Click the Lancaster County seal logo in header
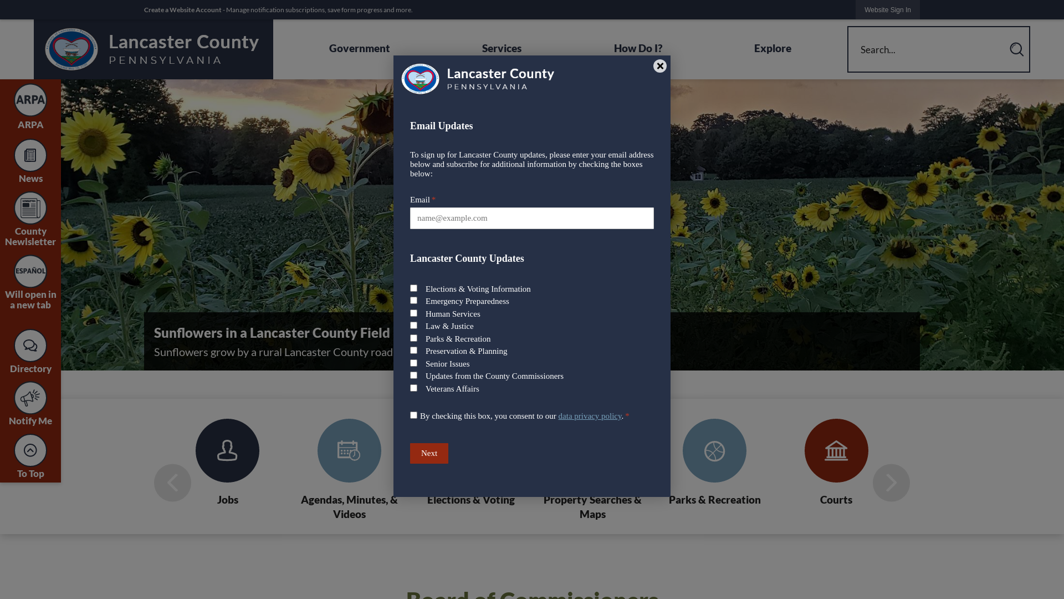The width and height of the screenshot is (1064, 599). tap(71, 49)
